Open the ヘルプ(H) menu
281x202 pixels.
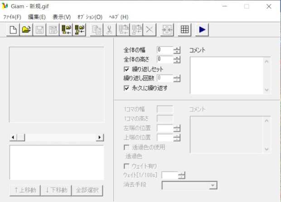[x=118, y=17]
